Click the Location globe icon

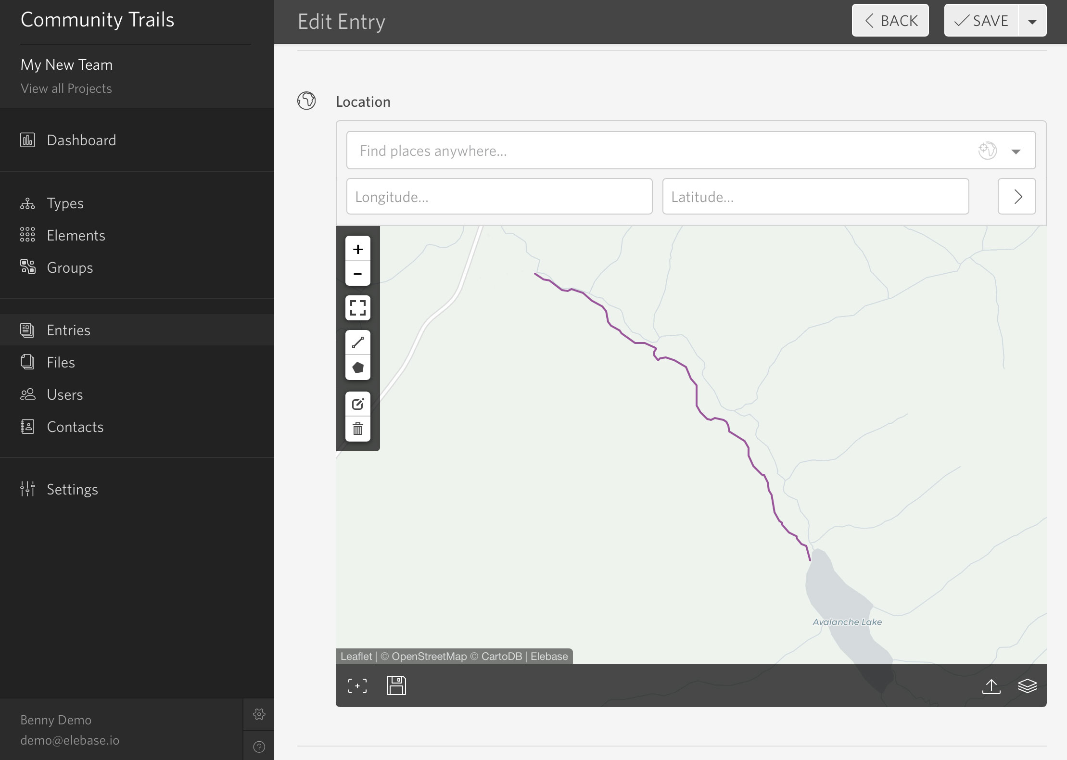coord(306,101)
